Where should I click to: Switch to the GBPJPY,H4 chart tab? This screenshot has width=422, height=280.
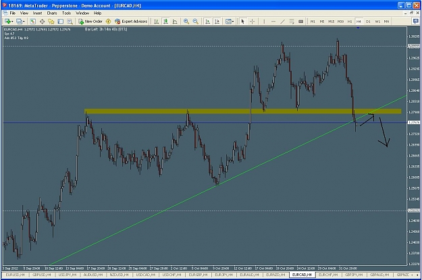tap(354, 275)
